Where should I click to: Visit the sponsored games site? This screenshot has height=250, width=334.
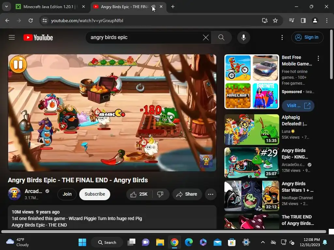coord(298,106)
